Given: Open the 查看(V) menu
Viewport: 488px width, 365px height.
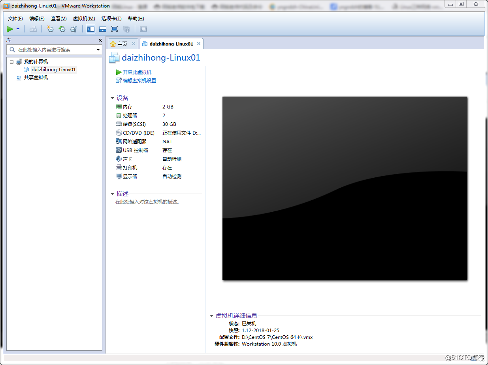Looking at the screenshot, I should [x=58, y=19].
